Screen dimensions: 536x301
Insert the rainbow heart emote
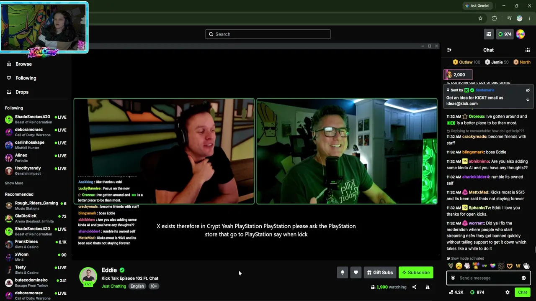pos(492,266)
